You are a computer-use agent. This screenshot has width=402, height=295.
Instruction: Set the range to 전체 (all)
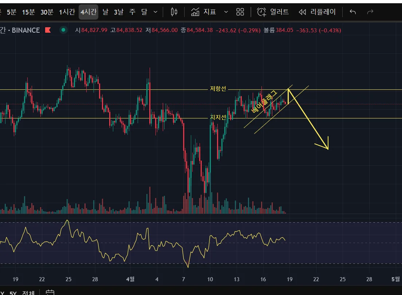point(28,292)
